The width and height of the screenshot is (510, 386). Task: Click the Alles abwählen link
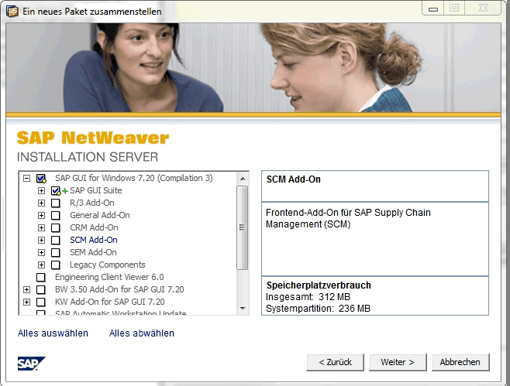click(142, 333)
